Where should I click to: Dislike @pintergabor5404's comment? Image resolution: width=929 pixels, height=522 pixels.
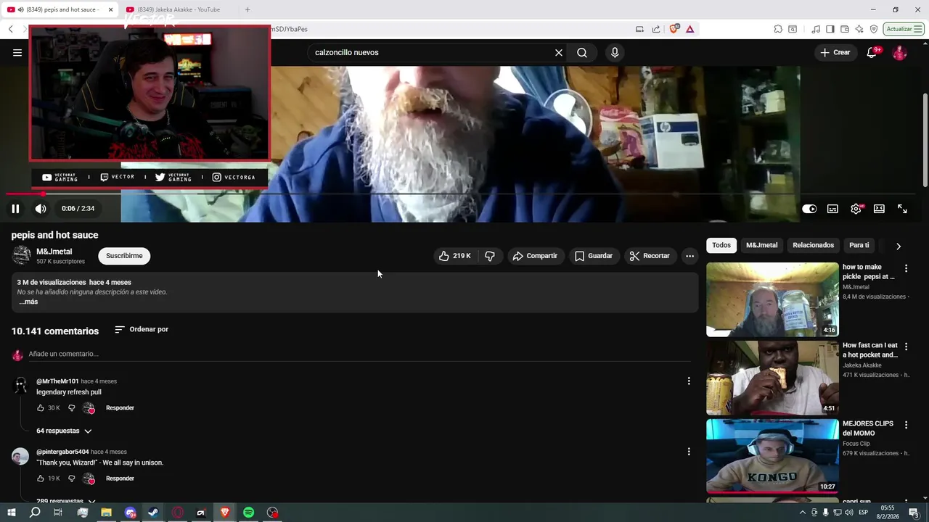[x=71, y=478]
